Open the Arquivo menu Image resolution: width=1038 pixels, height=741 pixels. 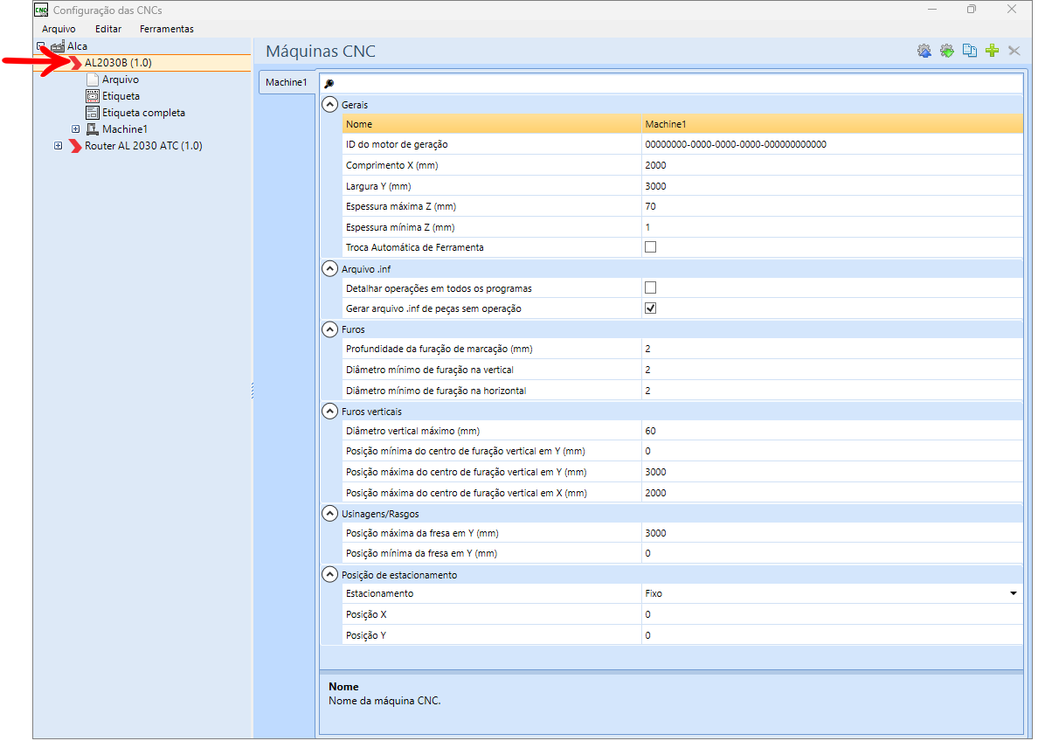point(59,29)
